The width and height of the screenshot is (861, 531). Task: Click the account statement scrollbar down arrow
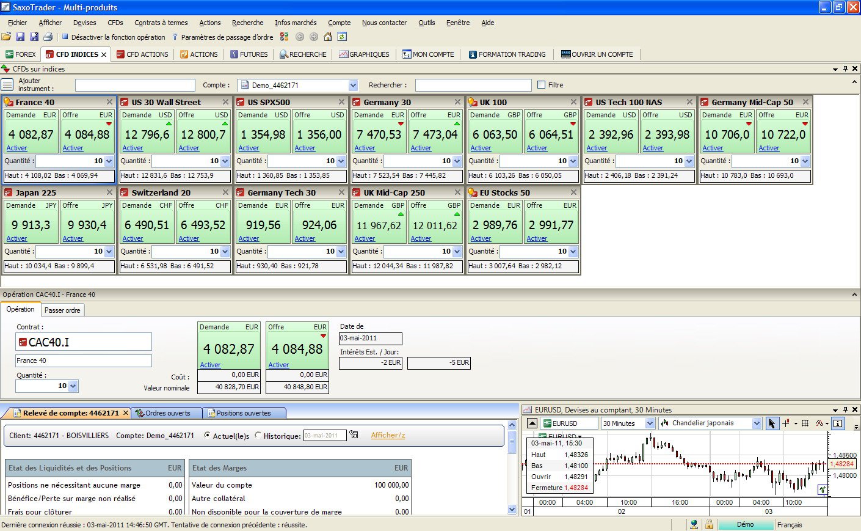(x=512, y=509)
